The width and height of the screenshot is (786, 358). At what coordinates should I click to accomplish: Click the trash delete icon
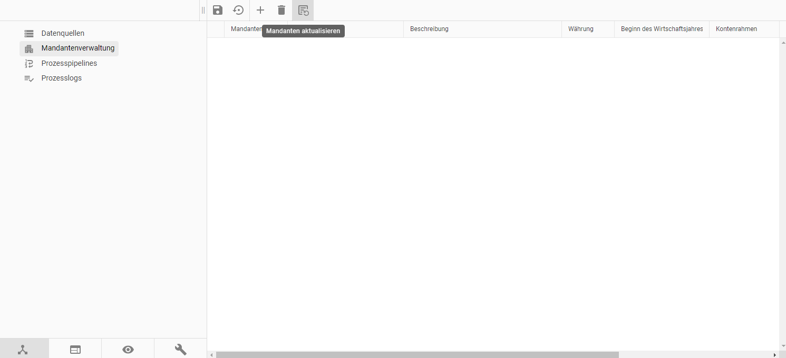282,10
